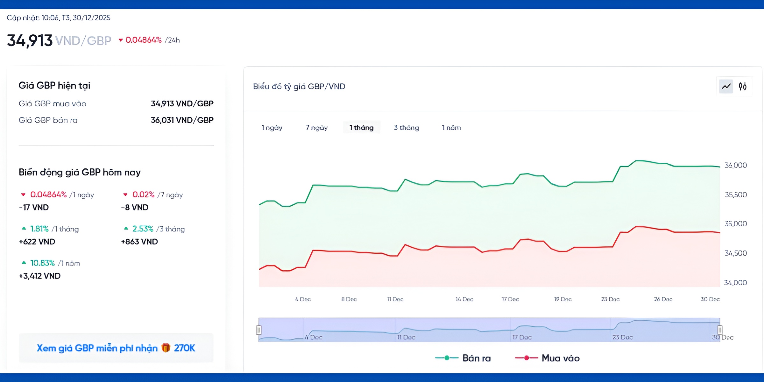Select the 1 tháng time range
764x382 pixels.
[361, 128]
